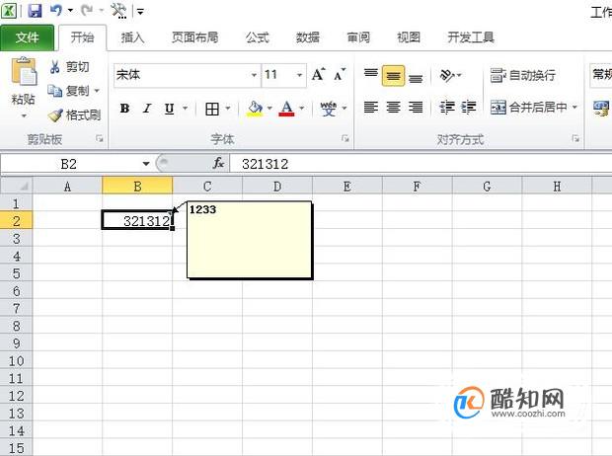Click the Undo arrow icon
612x456 pixels.
(56, 11)
